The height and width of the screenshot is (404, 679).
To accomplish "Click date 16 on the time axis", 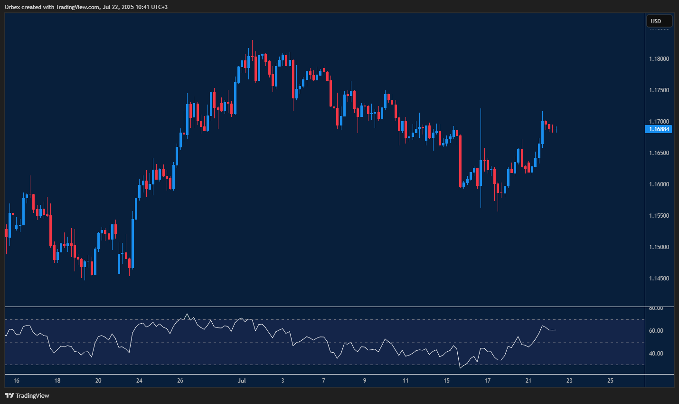I will [x=17, y=381].
